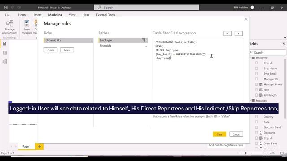Go to previous page with left arrow
The height and width of the screenshot is (161, 287).
point(11,146)
